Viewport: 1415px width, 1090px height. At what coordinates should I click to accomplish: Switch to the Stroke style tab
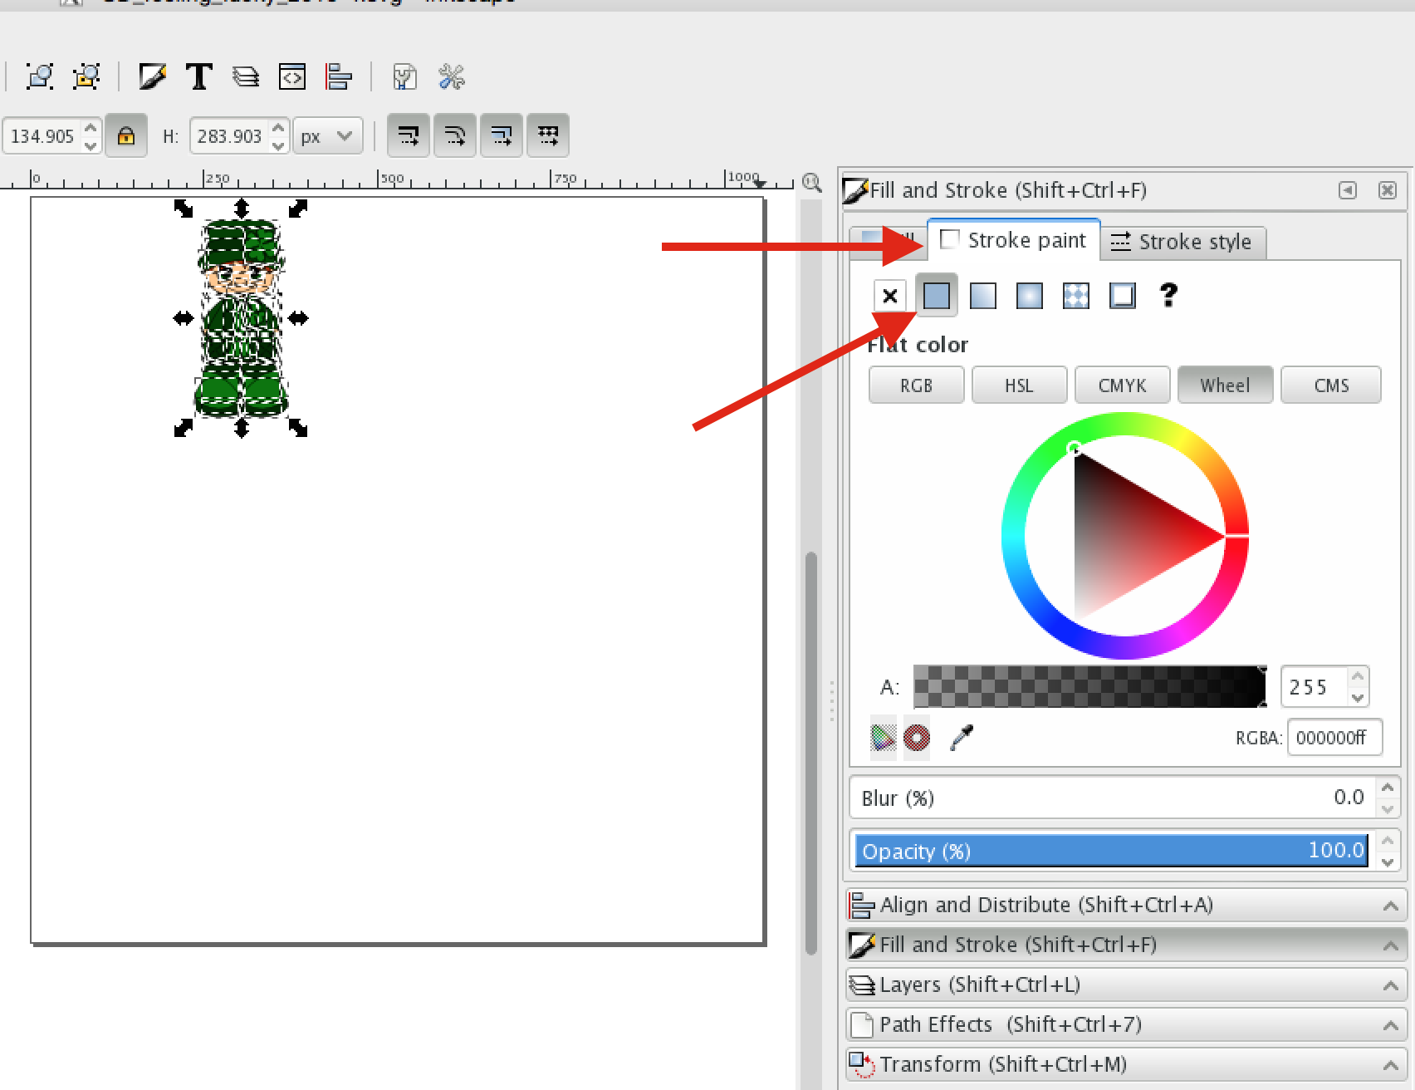1182,242
